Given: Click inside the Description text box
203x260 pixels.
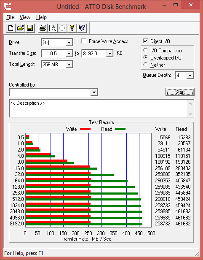Looking at the screenshot, I should [99, 108].
